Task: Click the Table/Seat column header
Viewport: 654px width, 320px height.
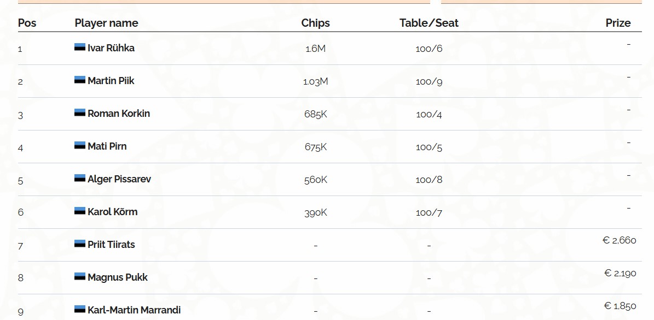Action: tap(429, 23)
